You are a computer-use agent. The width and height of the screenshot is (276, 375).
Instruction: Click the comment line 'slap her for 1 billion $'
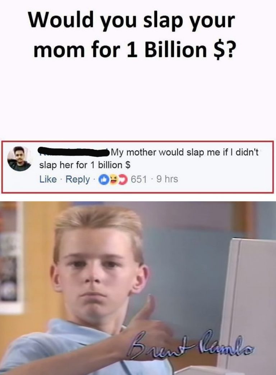[x=85, y=165]
